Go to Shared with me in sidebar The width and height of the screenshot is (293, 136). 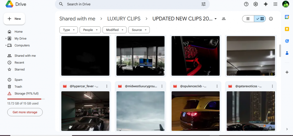point(25,56)
